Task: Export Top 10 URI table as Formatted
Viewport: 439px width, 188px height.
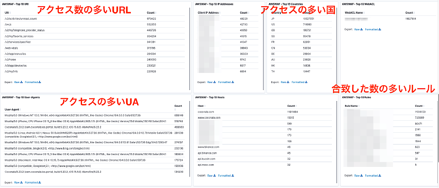Action: pos(33,82)
